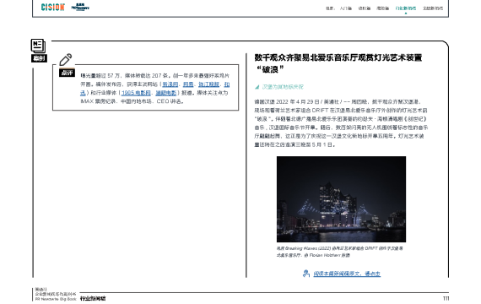The width and height of the screenshot is (481, 304).
Task: Click the black 案例 label under newspaper icon
Action: [39, 58]
